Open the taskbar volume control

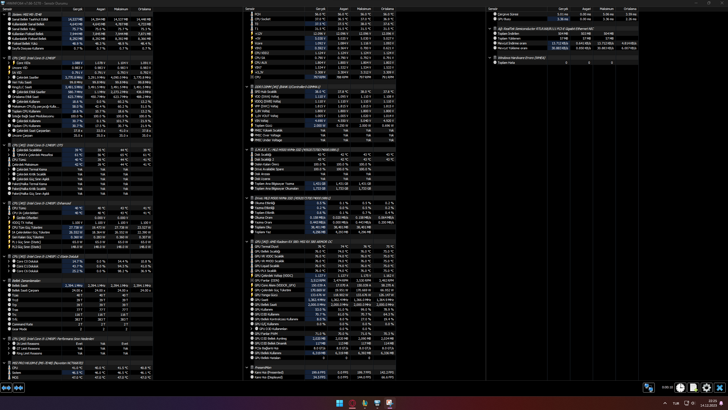tap(693, 403)
